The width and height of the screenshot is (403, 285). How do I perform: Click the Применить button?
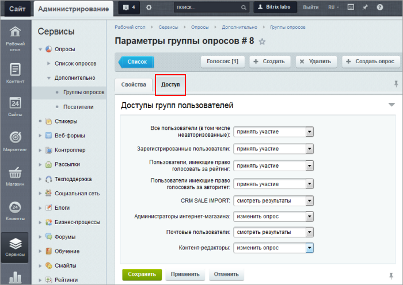click(x=185, y=275)
